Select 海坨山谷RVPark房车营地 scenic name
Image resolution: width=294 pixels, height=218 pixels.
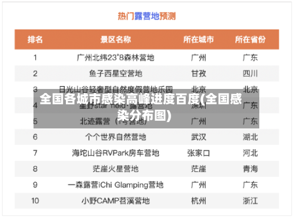pos(116,153)
